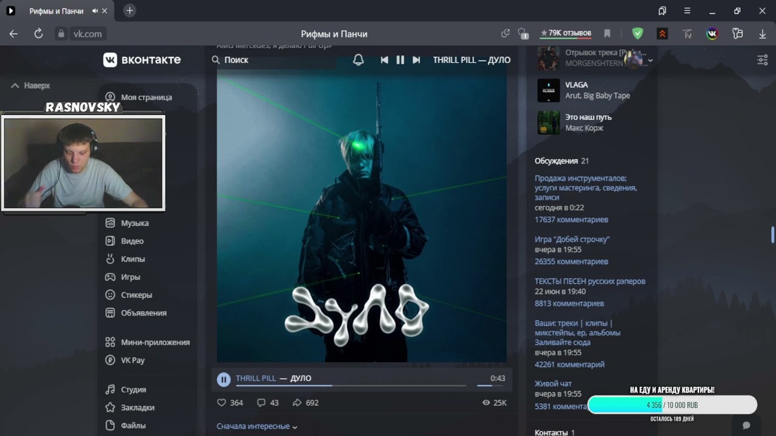
Task: Click the page scrollbar thumb
Action: 772,235
